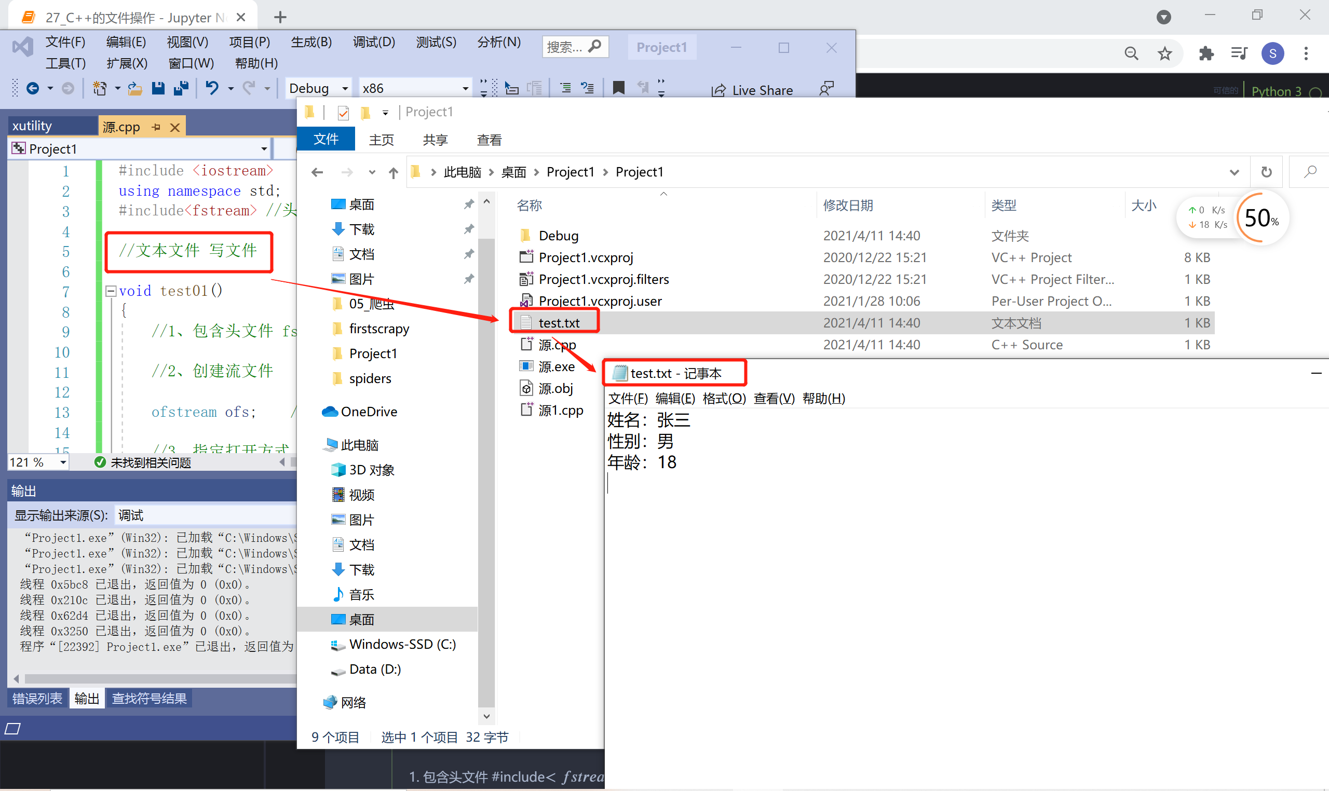Click the Explorer search magnifier icon
1329x791 pixels.
pyautogui.click(x=1310, y=172)
